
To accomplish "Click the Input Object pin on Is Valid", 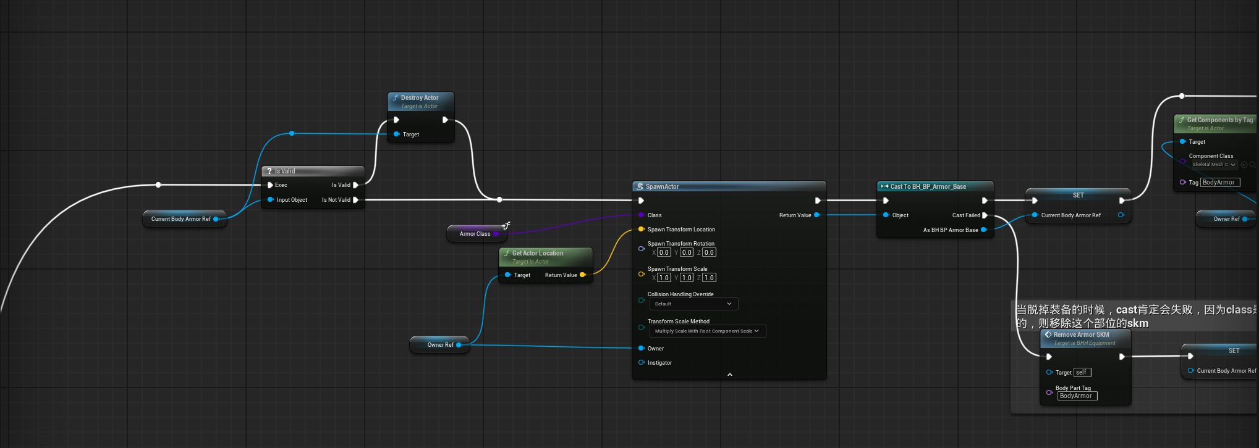I will click(x=270, y=200).
